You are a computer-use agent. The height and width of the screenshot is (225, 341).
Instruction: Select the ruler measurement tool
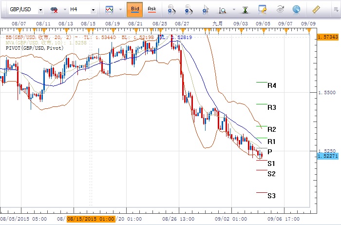tap(315, 9)
